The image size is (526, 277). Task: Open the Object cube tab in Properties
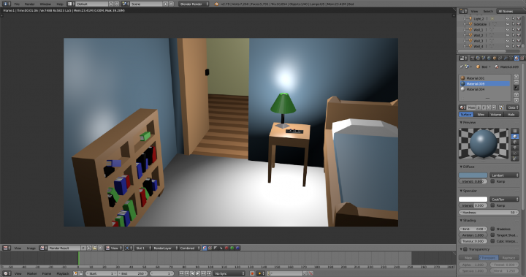(495, 58)
